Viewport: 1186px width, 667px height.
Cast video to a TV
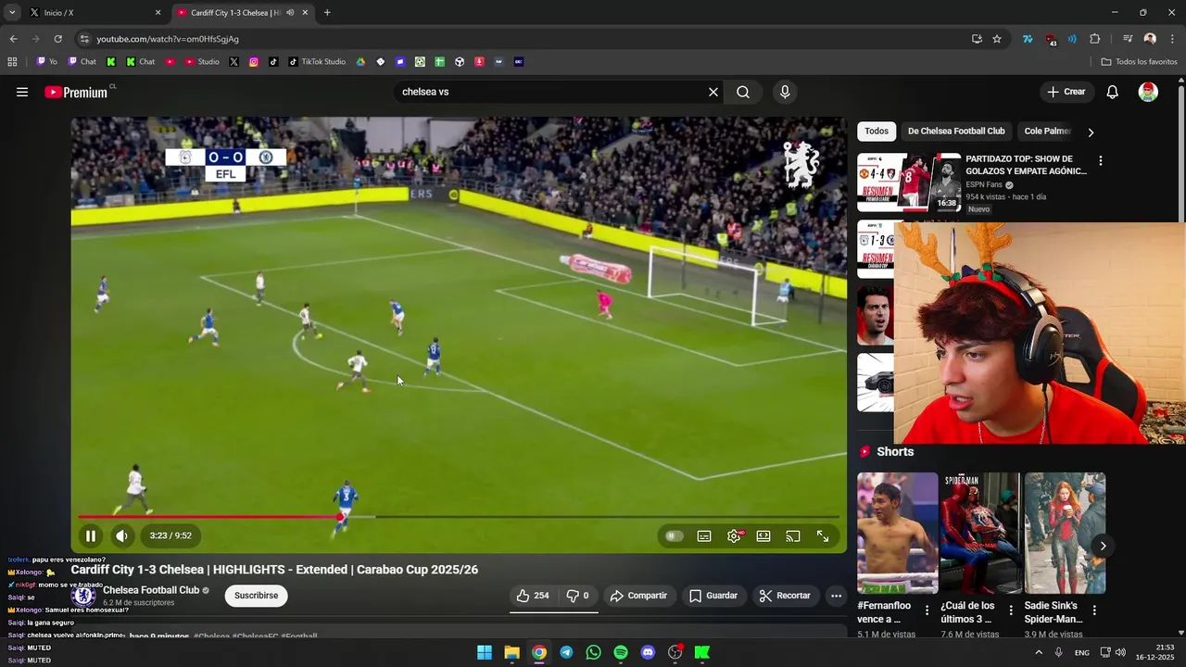(793, 535)
